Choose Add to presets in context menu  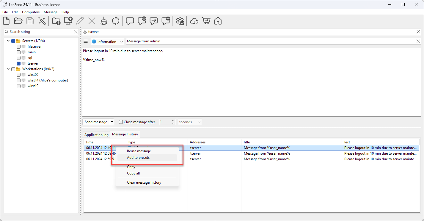point(138,158)
